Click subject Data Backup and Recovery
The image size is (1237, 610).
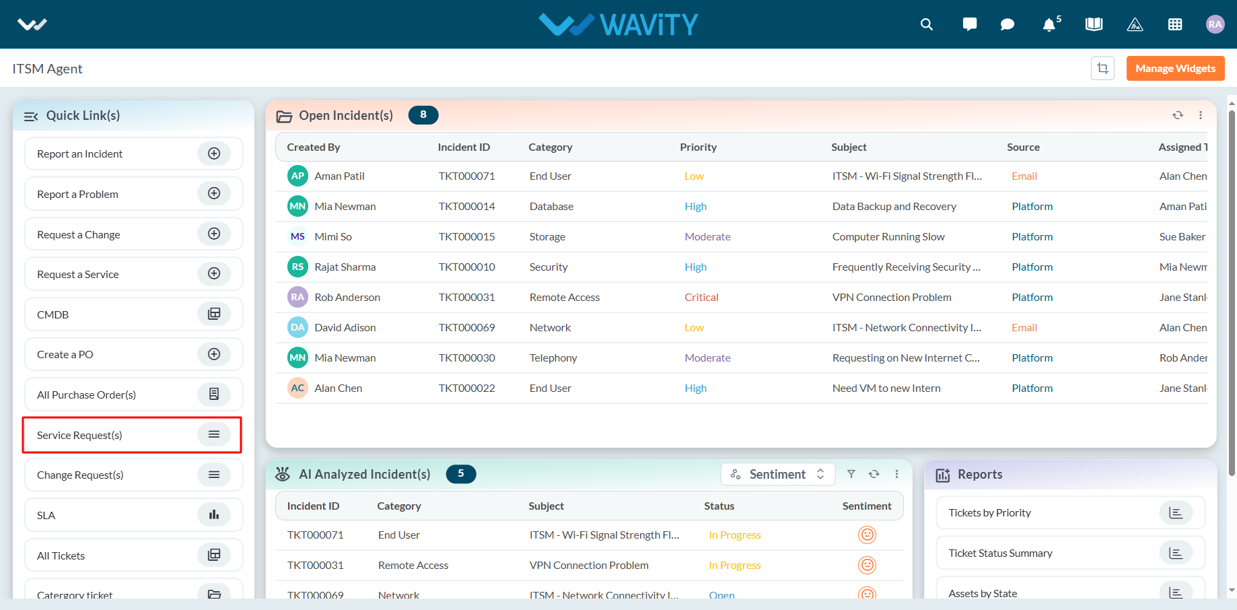[894, 206]
